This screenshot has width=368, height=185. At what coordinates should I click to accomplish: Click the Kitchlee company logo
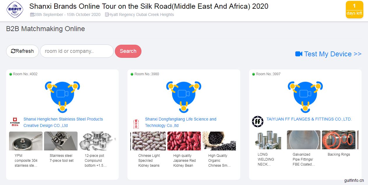coord(14,122)
